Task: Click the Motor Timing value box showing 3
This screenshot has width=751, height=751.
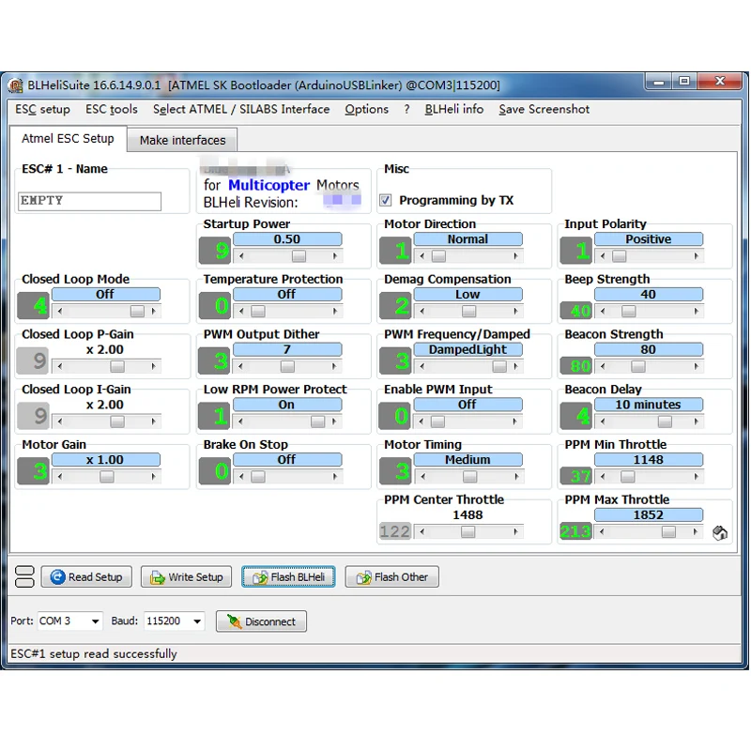Action: click(395, 471)
